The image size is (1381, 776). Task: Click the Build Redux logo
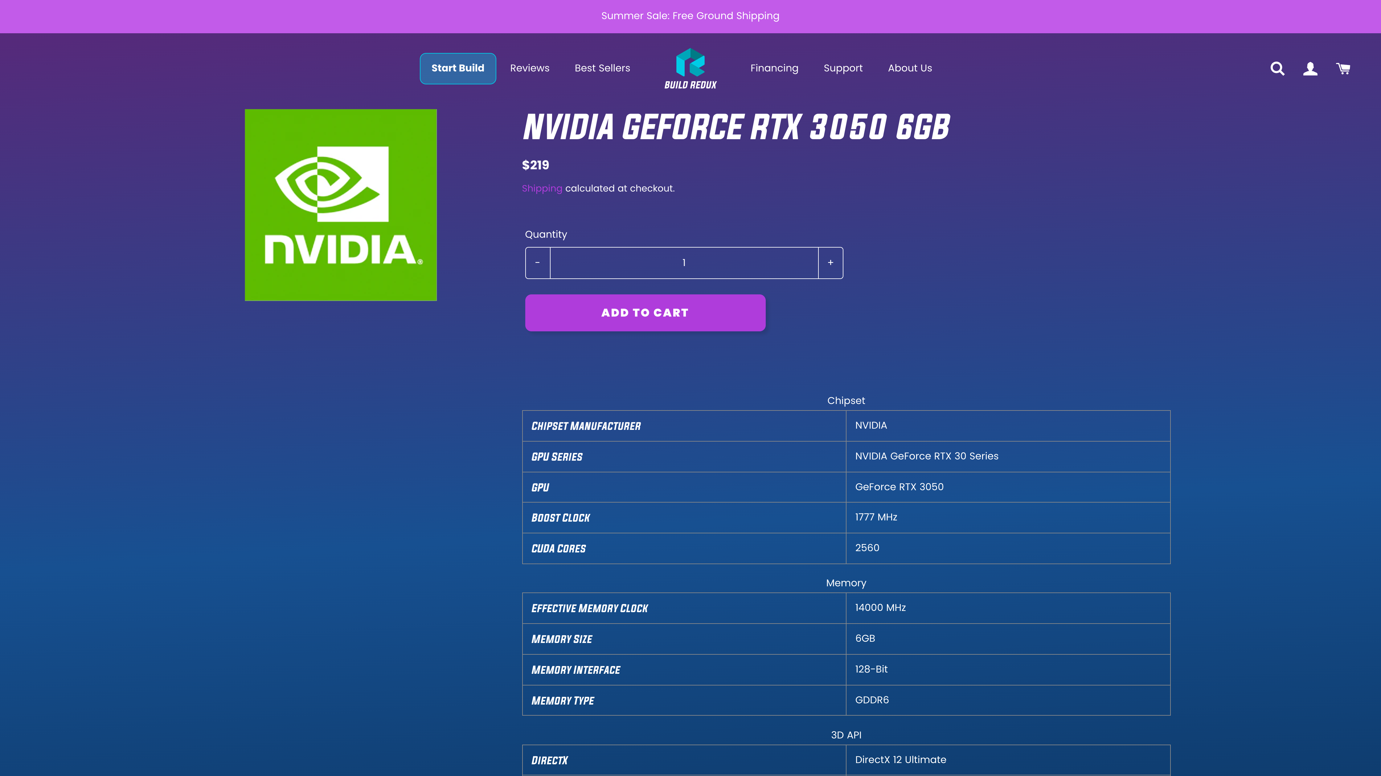[690, 68]
